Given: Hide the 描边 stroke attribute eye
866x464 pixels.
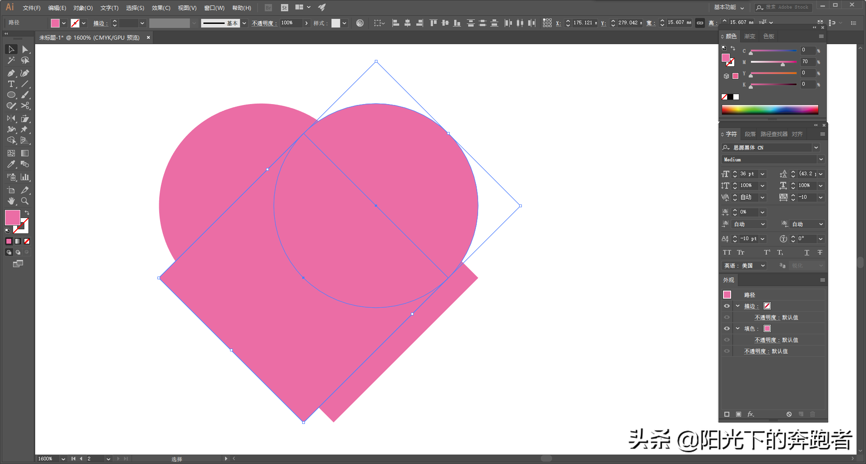Looking at the screenshot, I should (x=727, y=306).
